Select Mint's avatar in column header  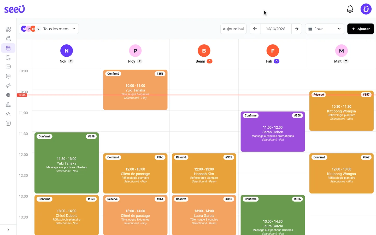341,51
